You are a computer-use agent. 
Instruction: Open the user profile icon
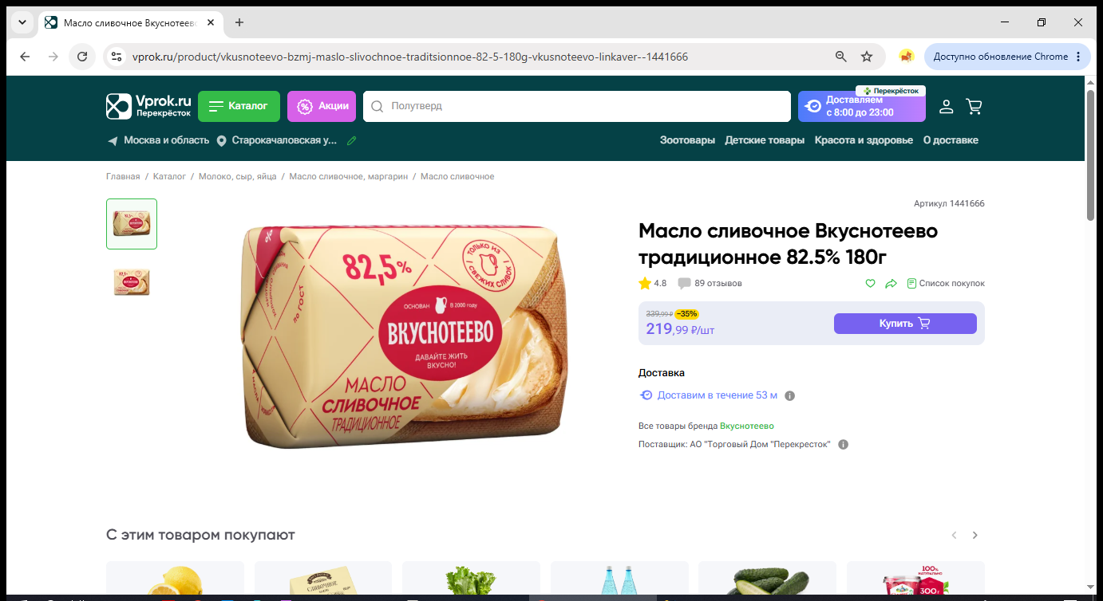pyautogui.click(x=946, y=106)
